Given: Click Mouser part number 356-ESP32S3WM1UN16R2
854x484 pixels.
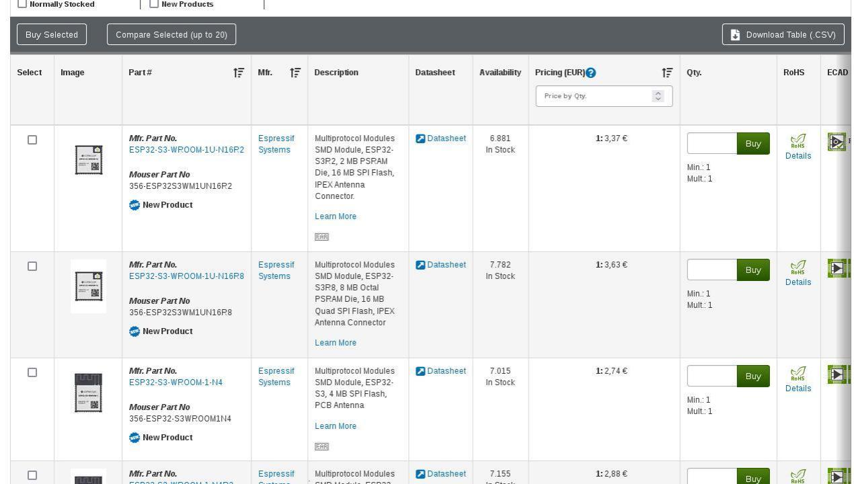Looking at the screenshot, I should pos(180,186).
